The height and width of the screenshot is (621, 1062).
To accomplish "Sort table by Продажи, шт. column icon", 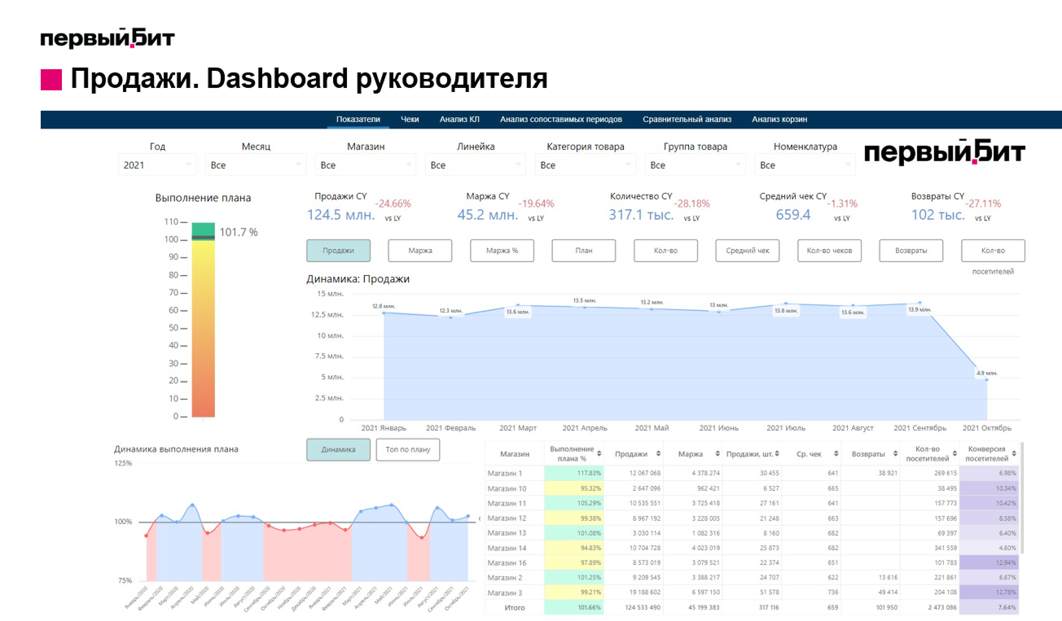I will [x=777, y=453].
